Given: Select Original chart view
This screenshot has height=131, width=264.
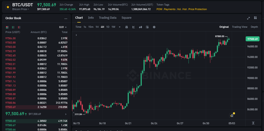Looking at the screenshot, I should (224, 27).
